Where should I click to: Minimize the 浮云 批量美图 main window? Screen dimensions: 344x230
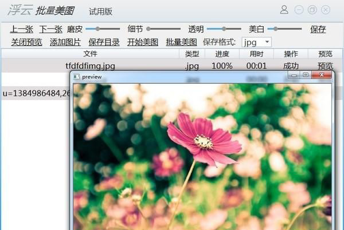(299, 10)
